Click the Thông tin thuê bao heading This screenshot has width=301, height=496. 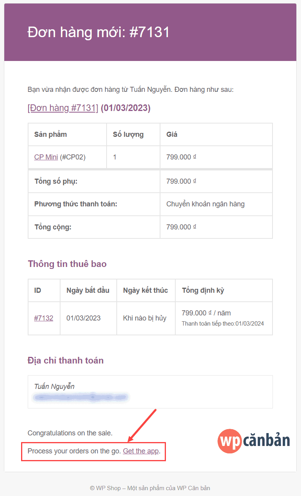pos(67,264)
